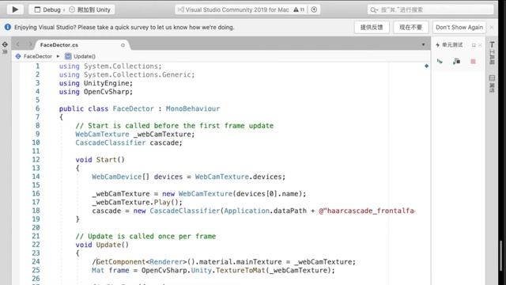Click Run All Tests icon

(x=440, y=61)
